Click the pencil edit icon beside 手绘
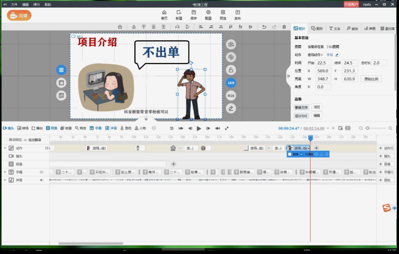 pos(337,55)
